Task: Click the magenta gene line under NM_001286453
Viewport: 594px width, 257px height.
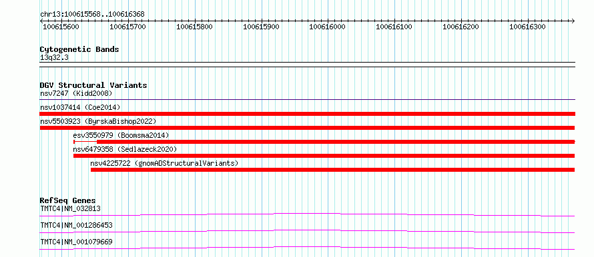Action: pos(308,230)
